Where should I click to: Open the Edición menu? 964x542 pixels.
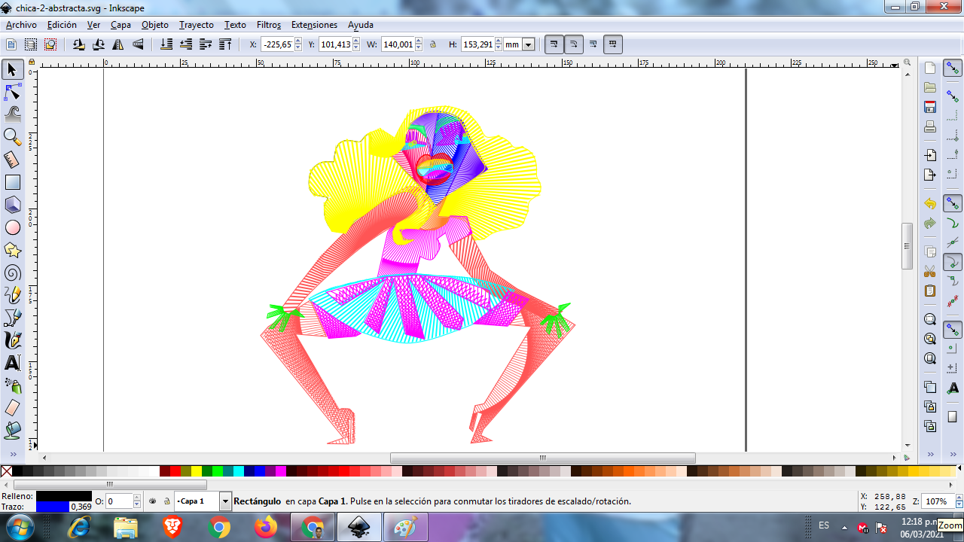click(x=62, y=25)
